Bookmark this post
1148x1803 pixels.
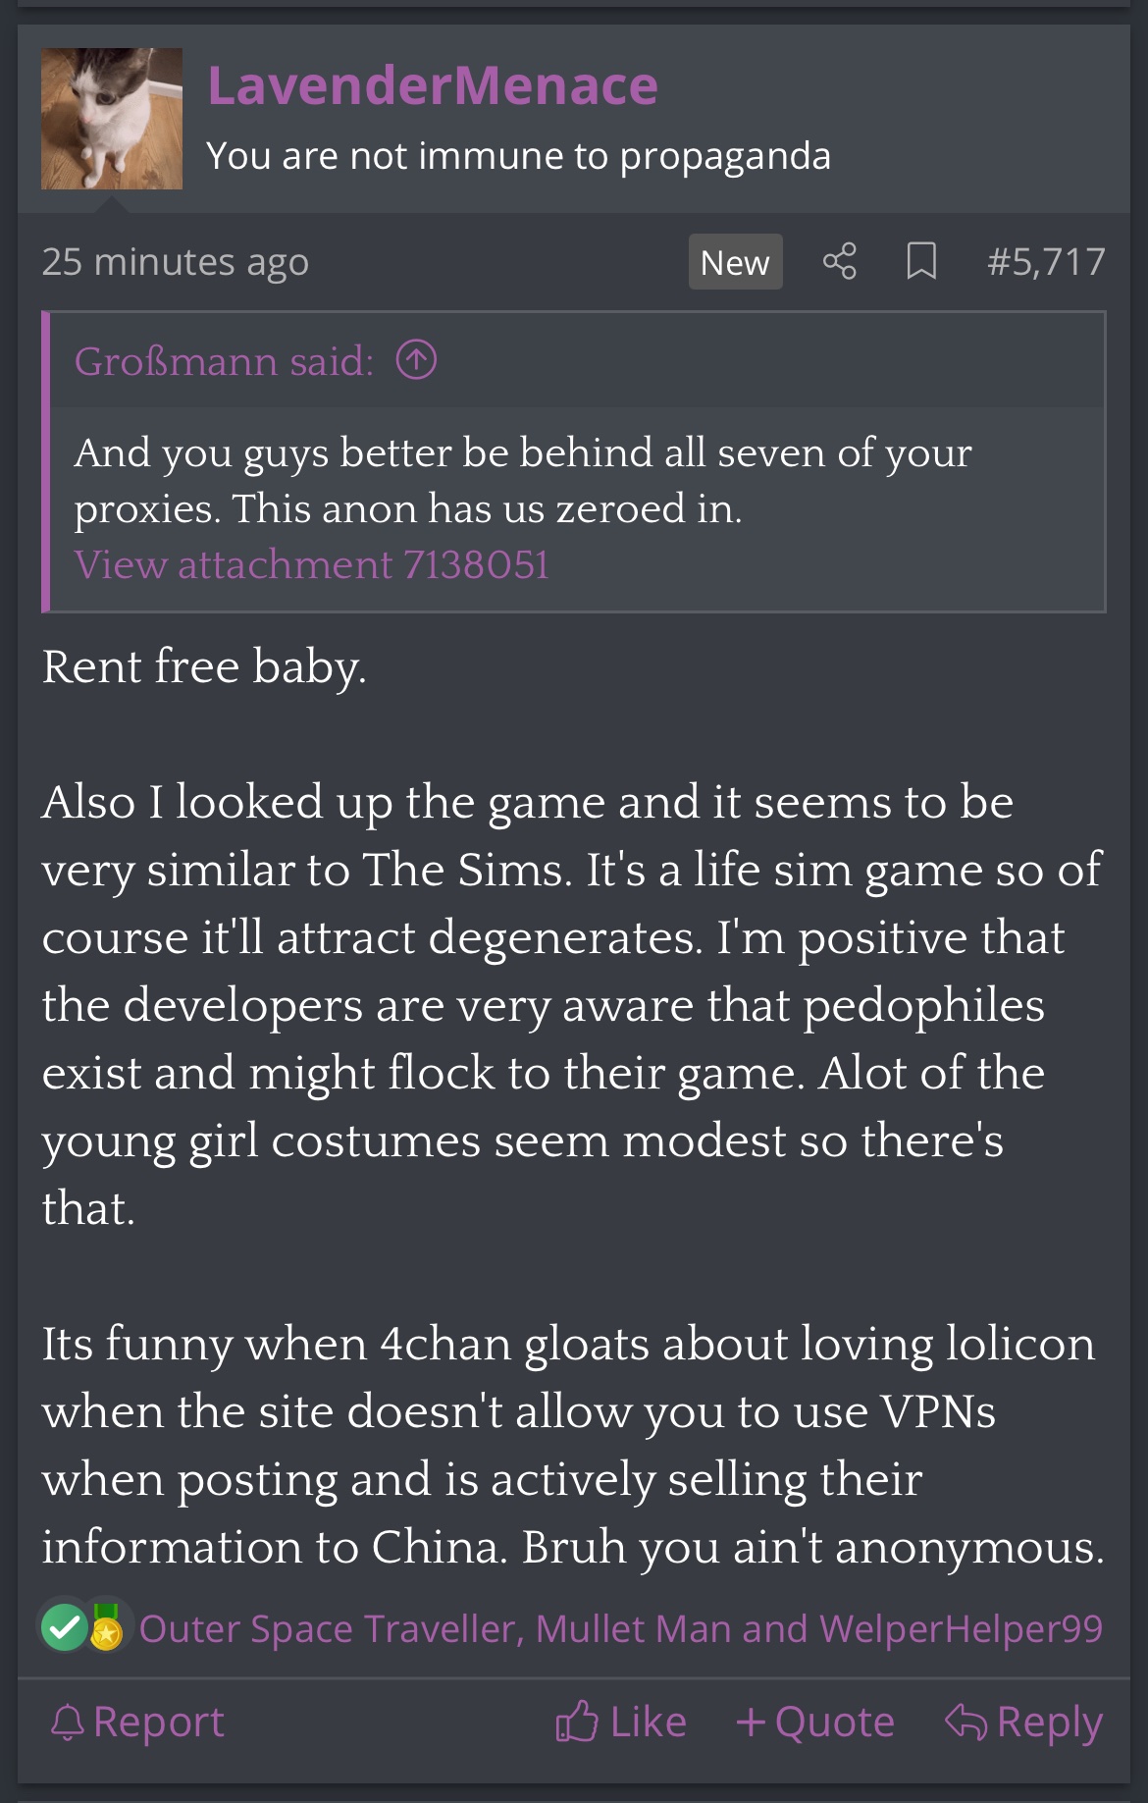(920, 261)
